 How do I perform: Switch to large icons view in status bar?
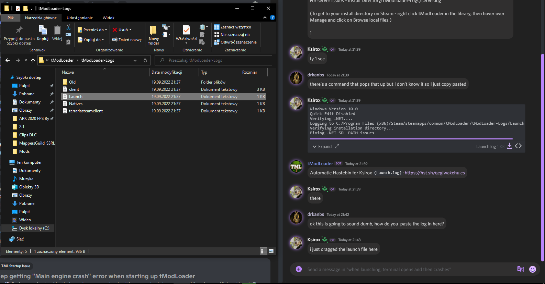[271, 251]
